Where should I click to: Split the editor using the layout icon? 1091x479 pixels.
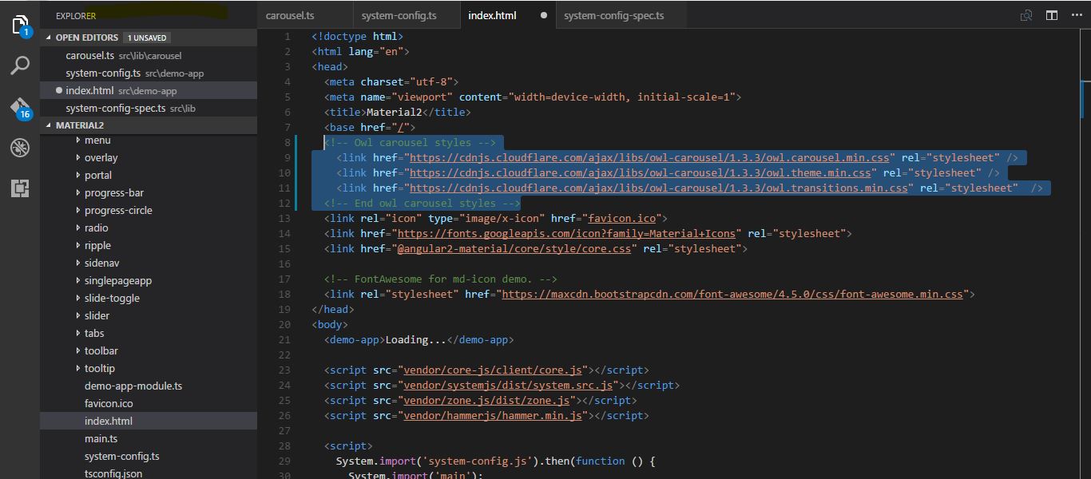click(1050, 14)
